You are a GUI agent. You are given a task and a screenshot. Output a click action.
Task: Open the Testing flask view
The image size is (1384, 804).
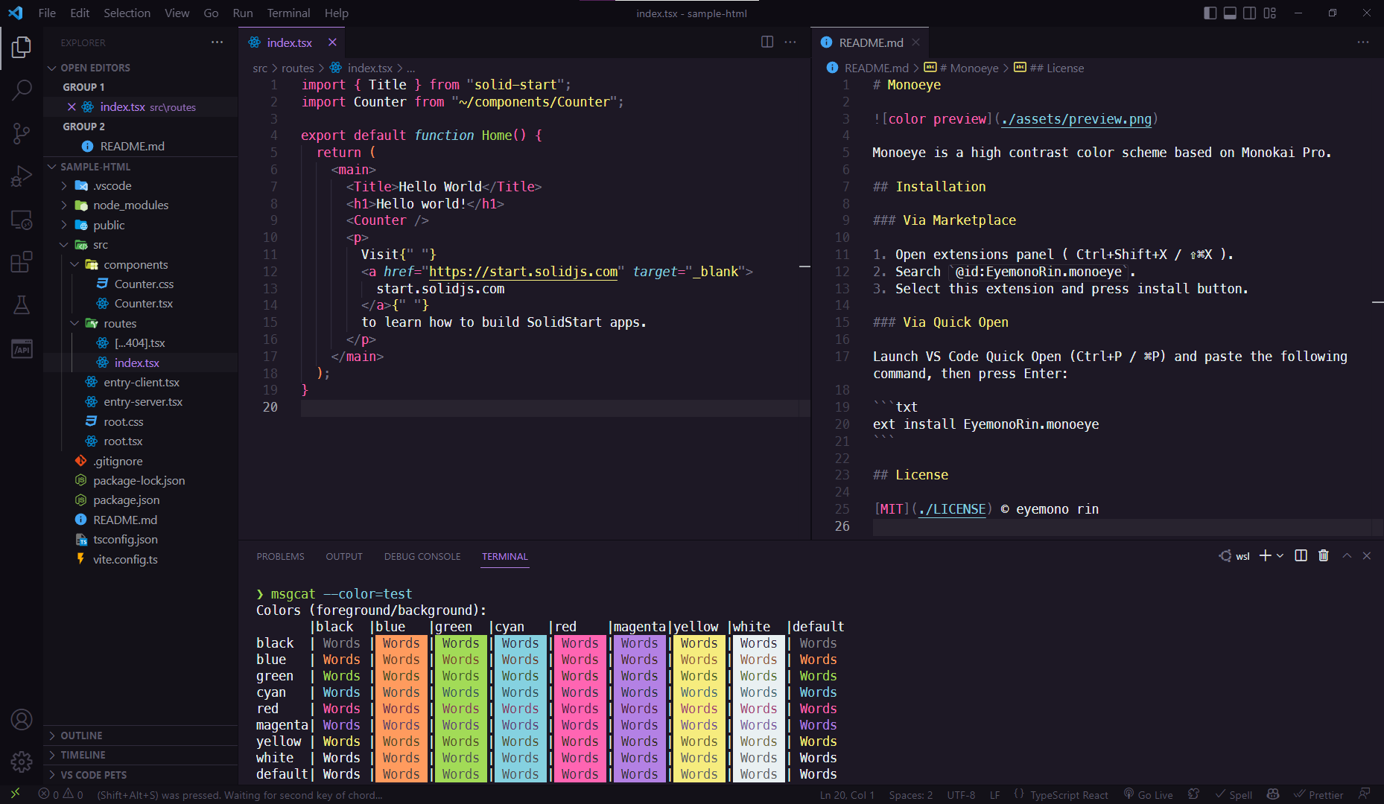22,305
